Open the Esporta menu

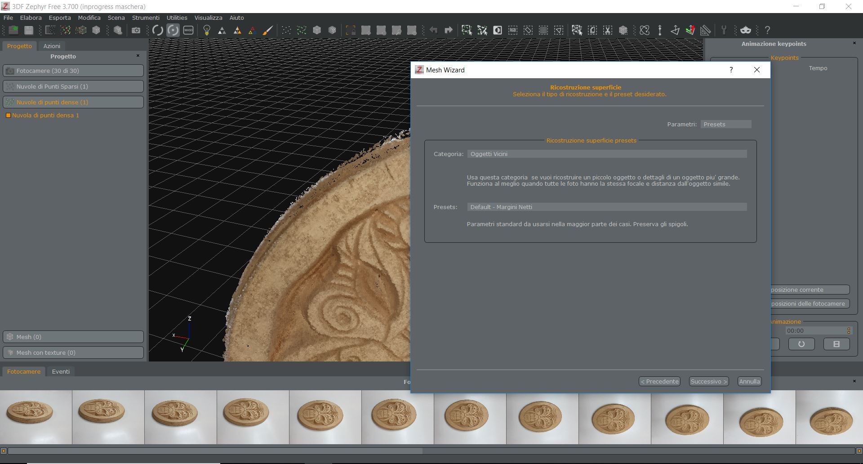tap(60, 18)
